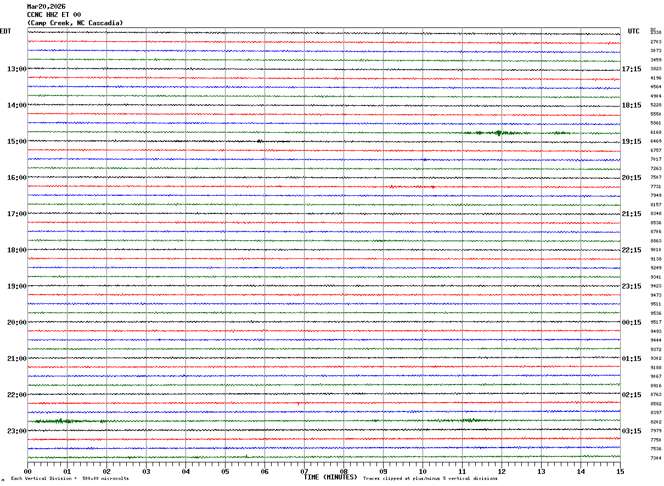Click the minute tick label '08'
Screen dimensions: 664x486
[x=344, y=471]
